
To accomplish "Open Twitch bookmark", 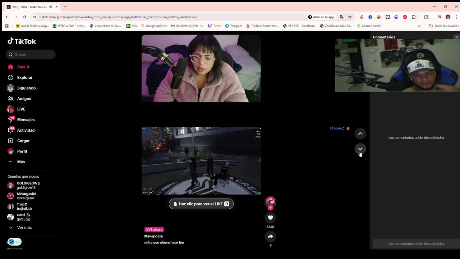I will click(215, 26).
